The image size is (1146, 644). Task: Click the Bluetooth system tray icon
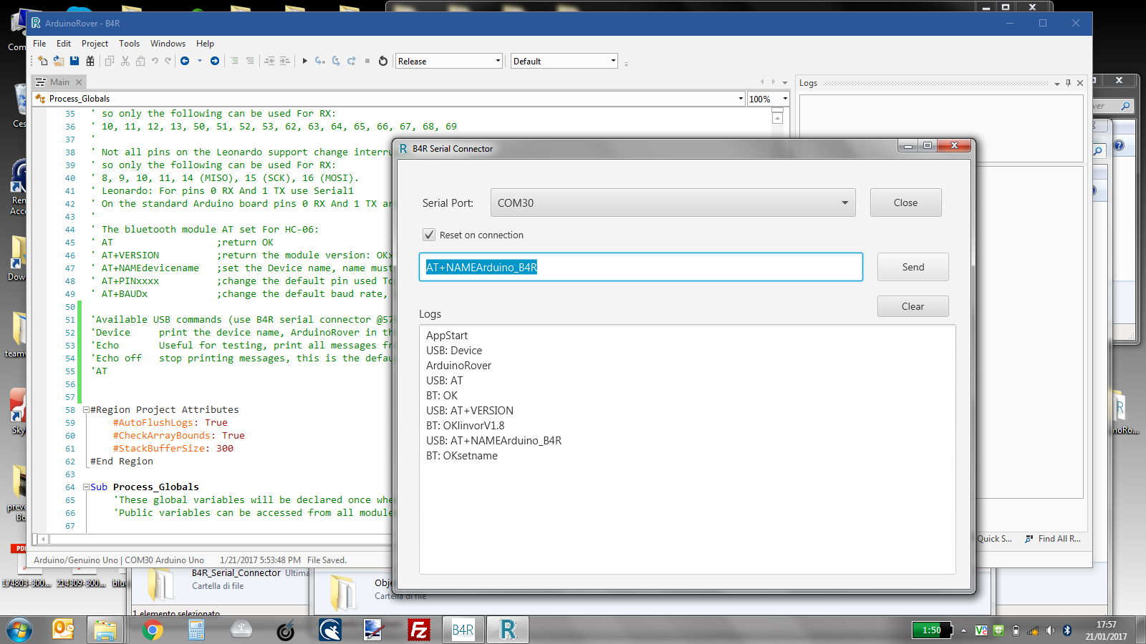1066,630
